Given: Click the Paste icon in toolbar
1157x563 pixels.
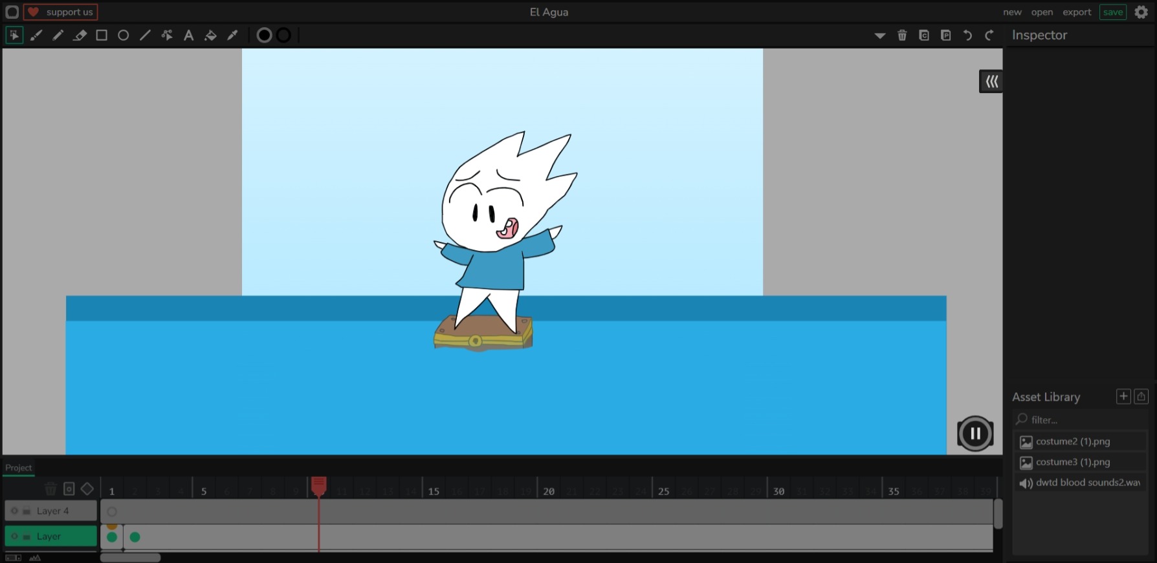Looking at the screenshot, I should click(946, 35).
